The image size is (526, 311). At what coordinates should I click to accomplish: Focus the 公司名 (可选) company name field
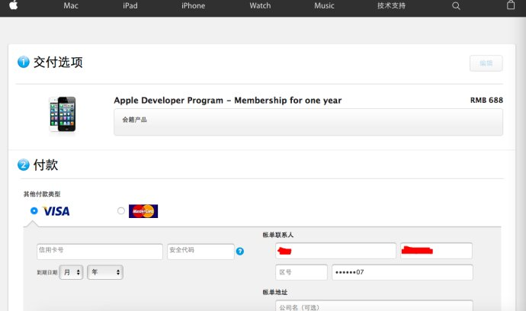374,306
